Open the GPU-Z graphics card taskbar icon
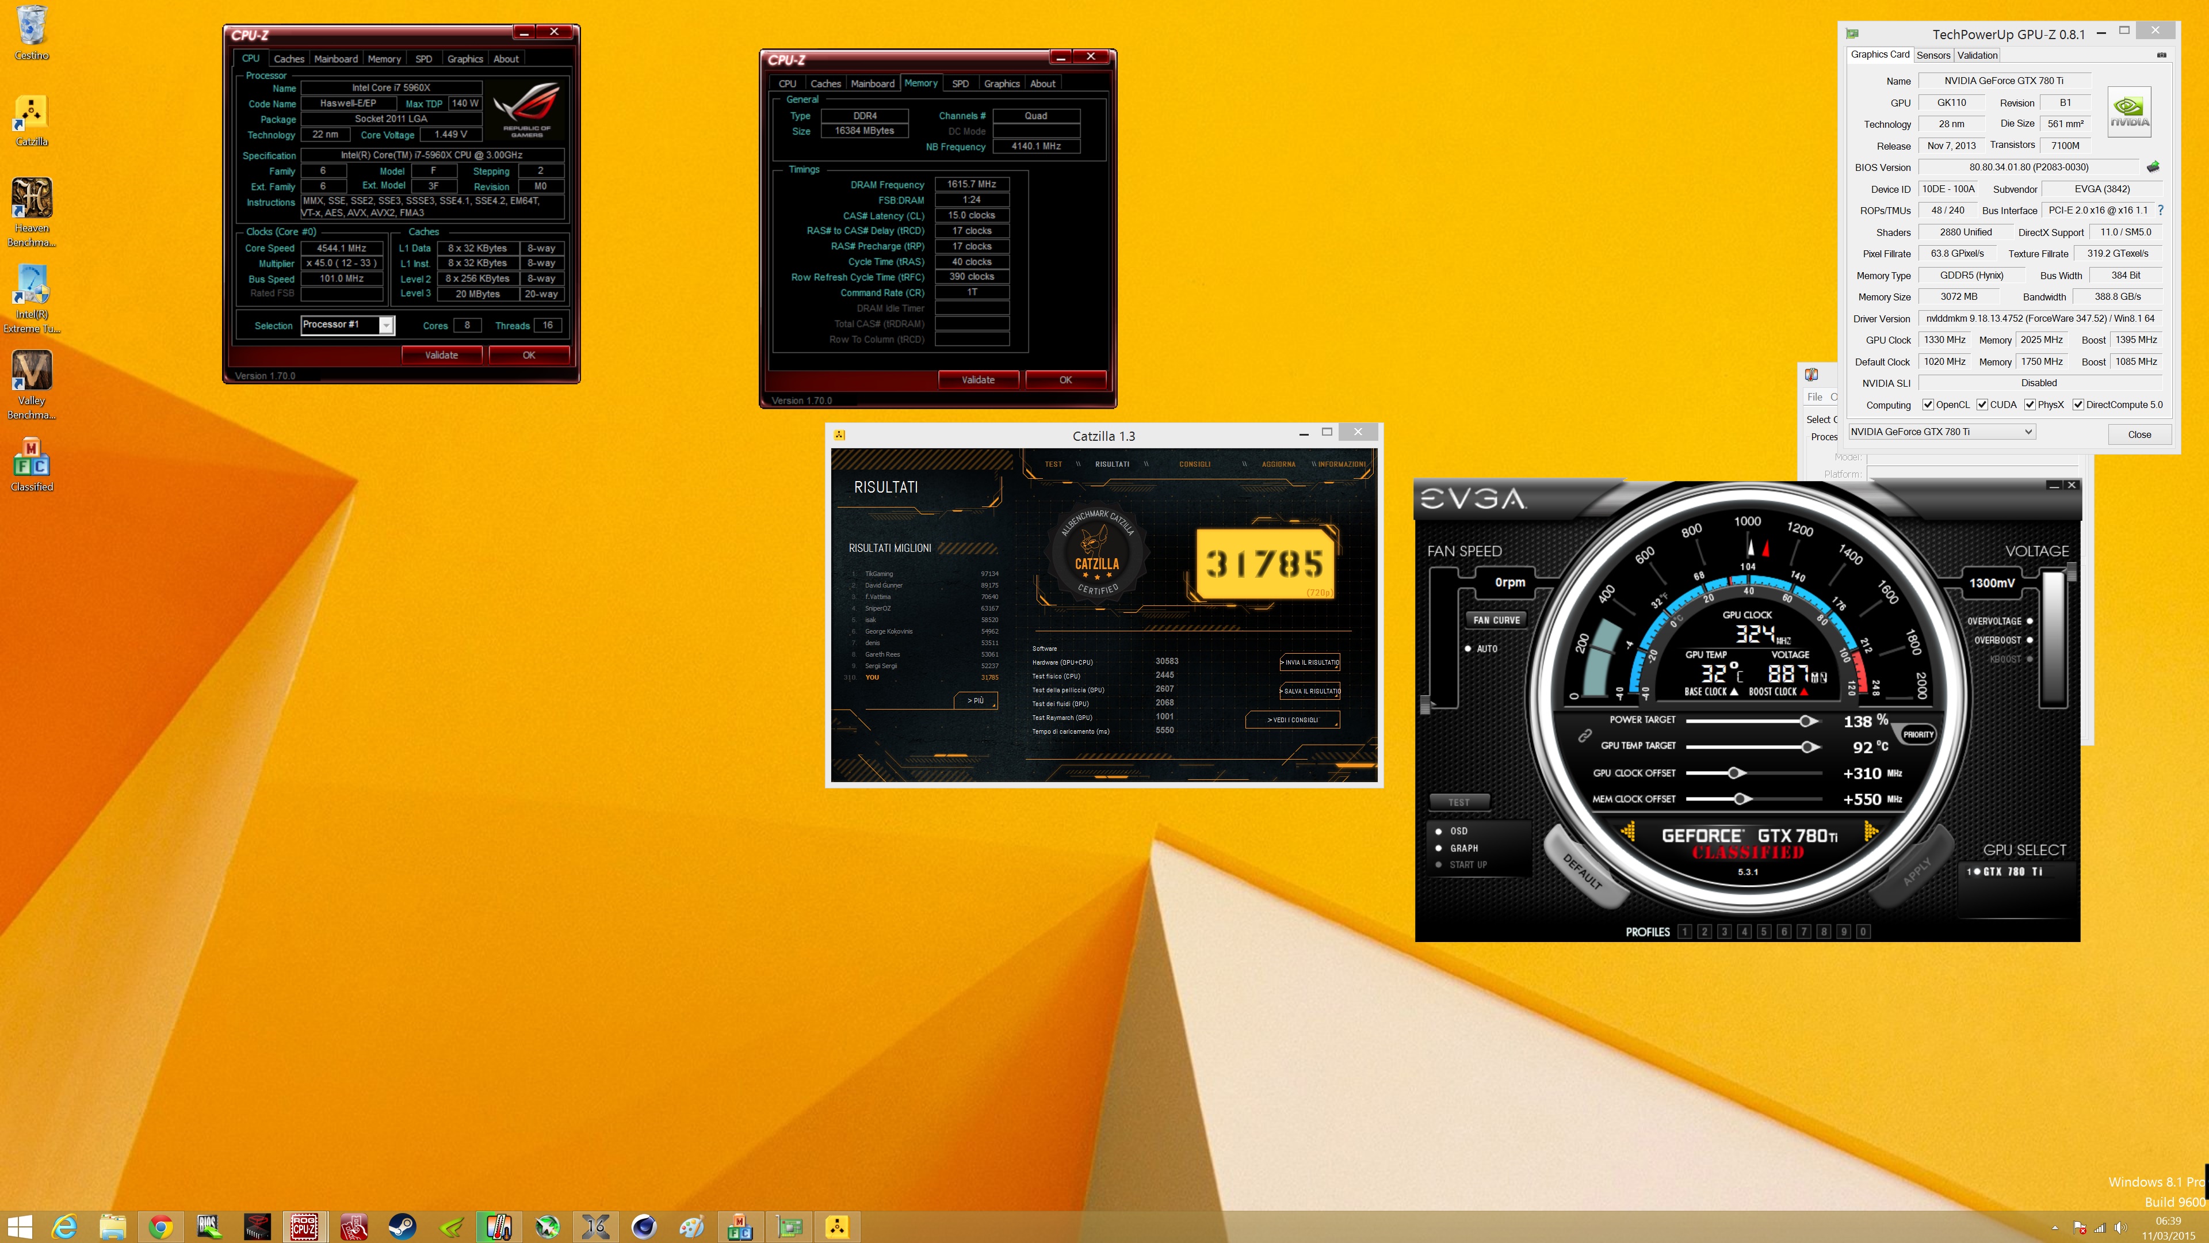Screen dimensions: 2209x1243 [x=789, y=1227]
